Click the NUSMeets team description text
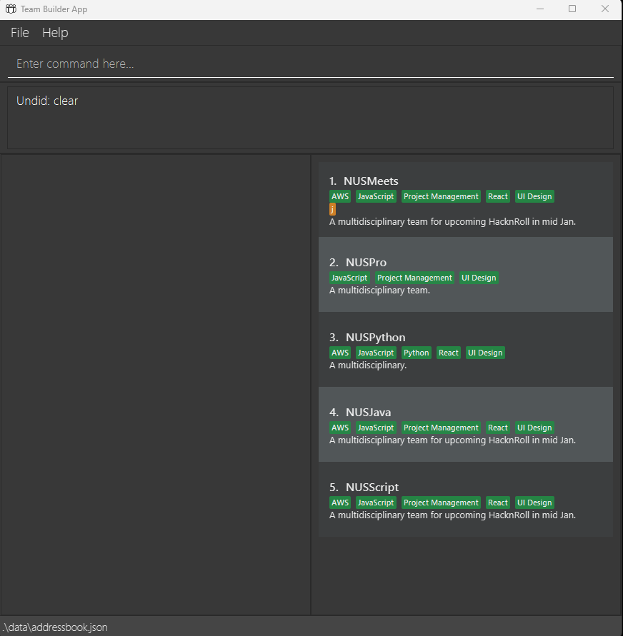The height and width of the screenshot is (636, 623). [x=452, y=222]
